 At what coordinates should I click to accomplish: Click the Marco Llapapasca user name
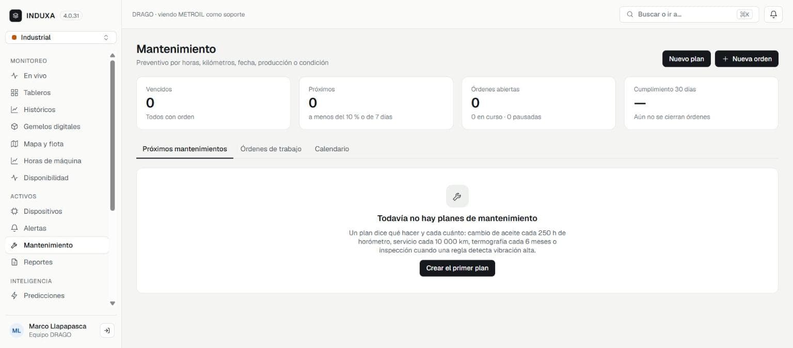click(x=58, y=326)
